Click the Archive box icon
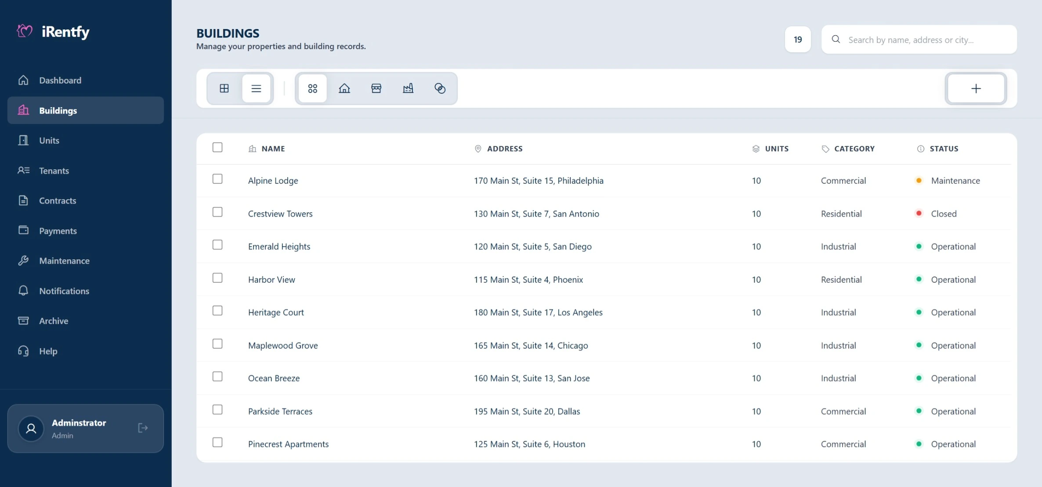 (23, 321)
